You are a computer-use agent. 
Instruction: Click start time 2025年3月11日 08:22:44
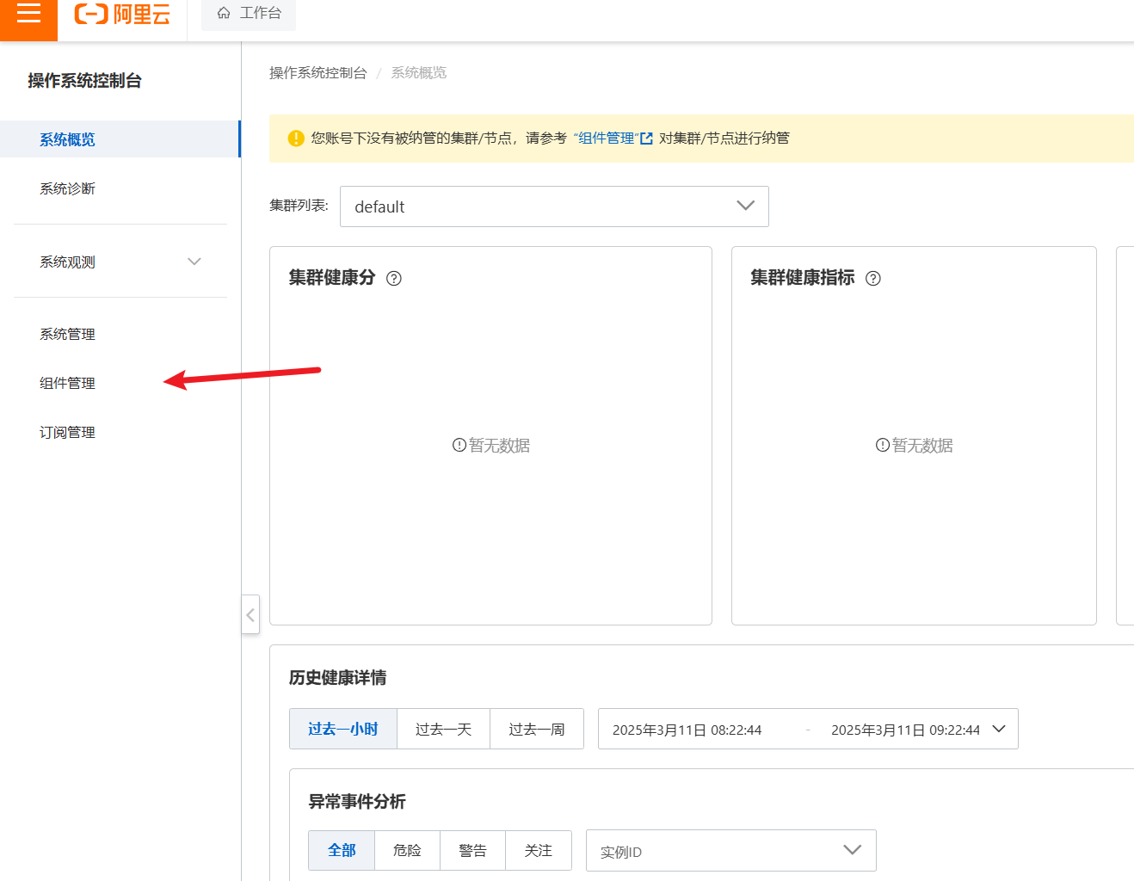point(687,730)
